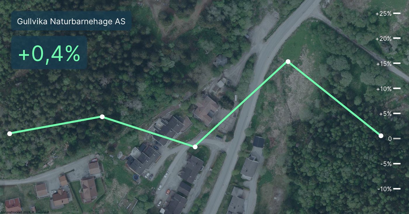This screenshot has width=409, height=214.
Task: Click the +10% axis label
Action: [384, 89]
